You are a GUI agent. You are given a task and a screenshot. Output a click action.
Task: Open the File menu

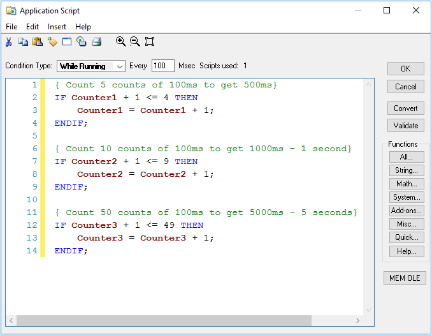point(11,27)
